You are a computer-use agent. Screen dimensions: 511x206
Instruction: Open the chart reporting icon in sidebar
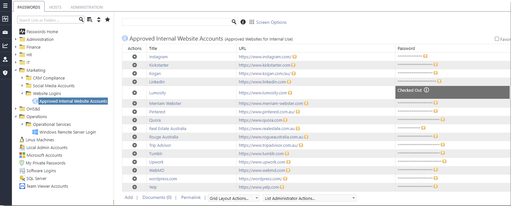pos(5,46)
